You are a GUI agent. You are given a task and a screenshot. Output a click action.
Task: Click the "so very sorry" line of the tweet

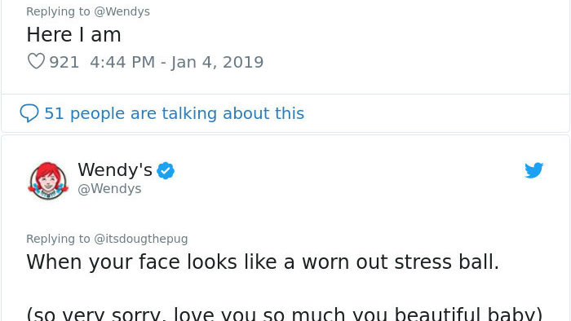click(285, 314)
